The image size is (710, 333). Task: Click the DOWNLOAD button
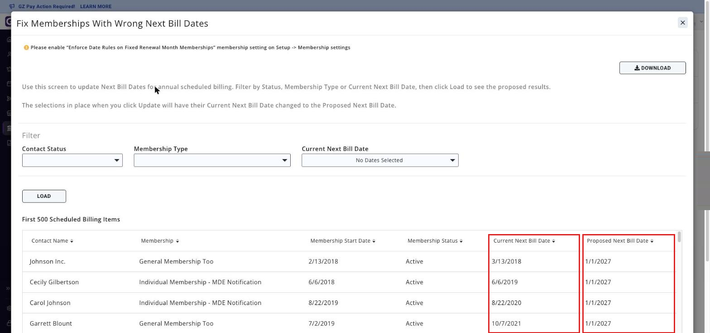[652, 68]
